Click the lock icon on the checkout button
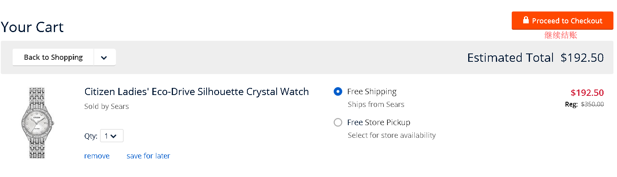The width and height of the screenshot is (617, 177). coord(526,20)
